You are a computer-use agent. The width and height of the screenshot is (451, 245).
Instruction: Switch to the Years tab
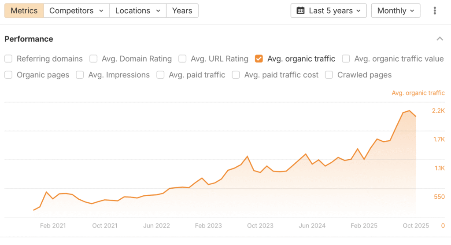(182, 11)
